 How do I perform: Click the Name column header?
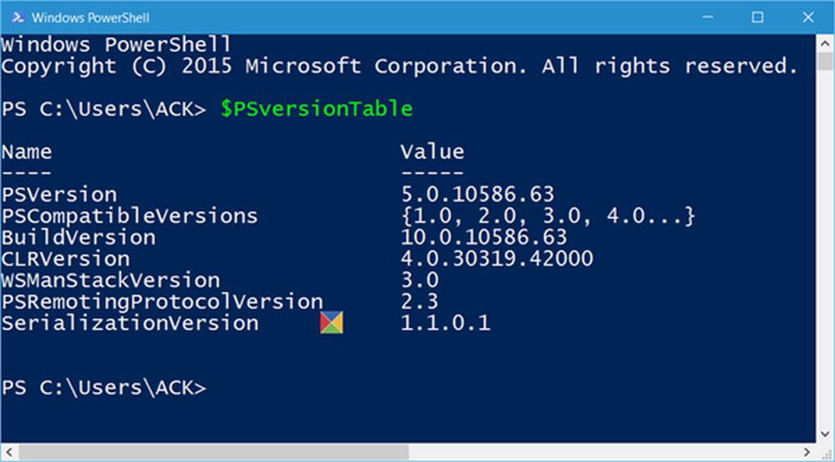click(x=27, y=152)
